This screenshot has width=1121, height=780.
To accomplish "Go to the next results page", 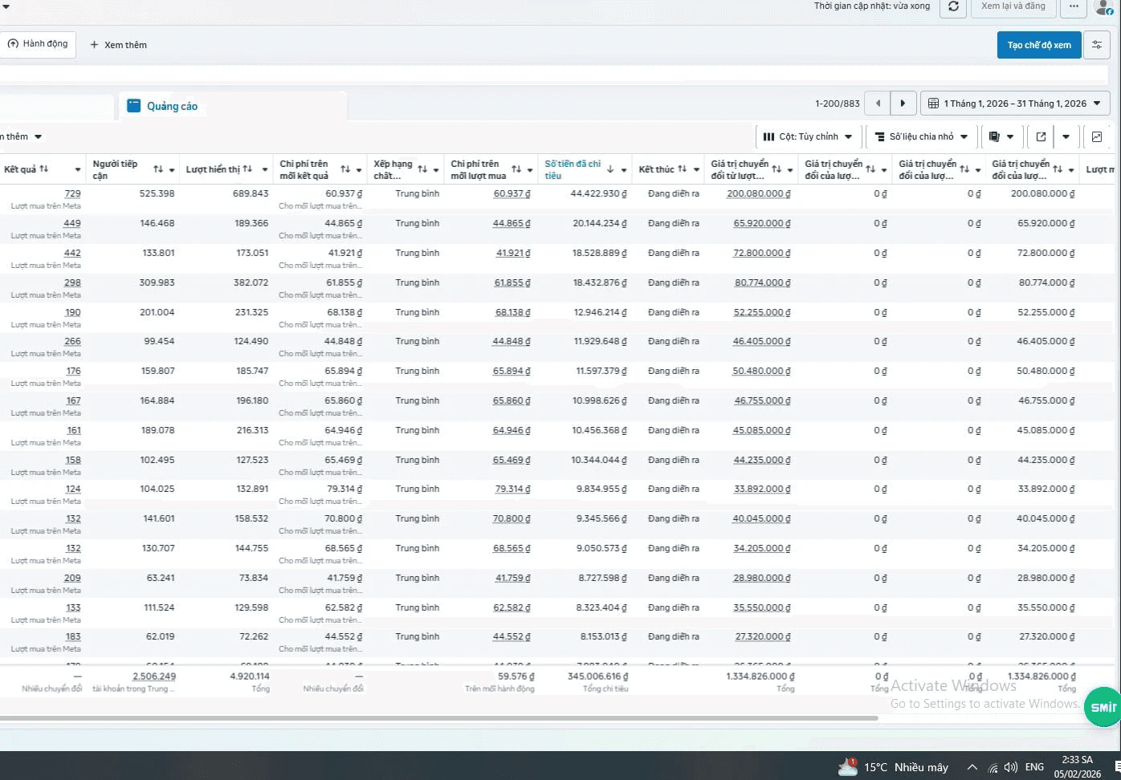I will coord(903,104).
